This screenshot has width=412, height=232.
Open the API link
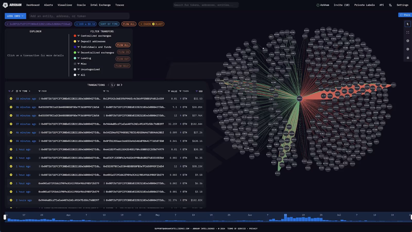[382, 5]
